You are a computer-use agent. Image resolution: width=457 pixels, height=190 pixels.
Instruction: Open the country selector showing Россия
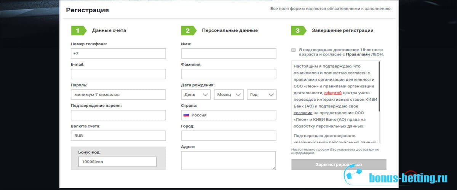[228, 115]
